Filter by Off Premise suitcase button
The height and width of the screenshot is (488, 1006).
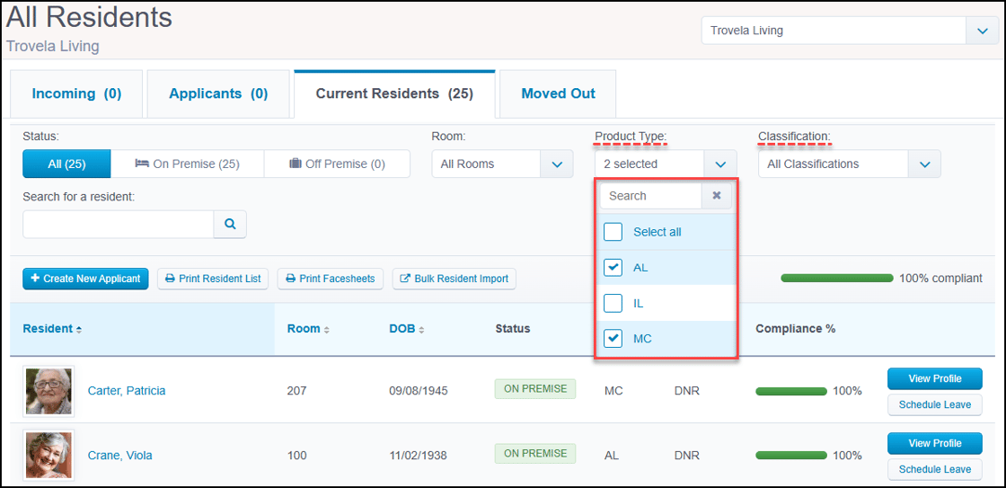(337, 164)
